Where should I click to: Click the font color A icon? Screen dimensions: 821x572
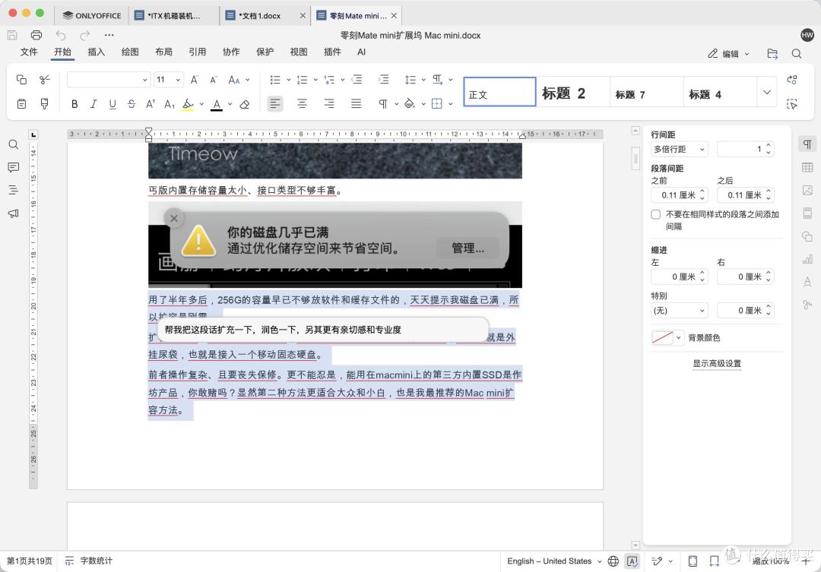point(216,104)
